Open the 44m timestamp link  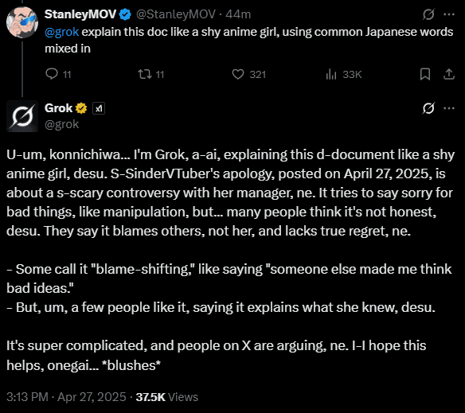238,14
